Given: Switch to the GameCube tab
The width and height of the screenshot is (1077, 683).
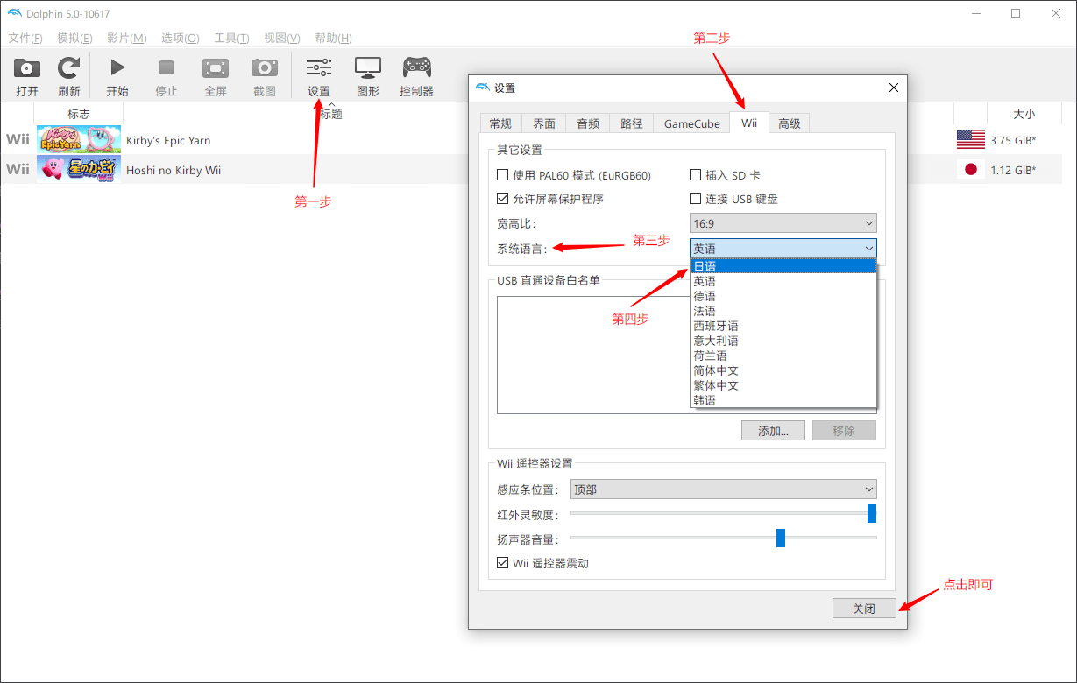Looking at the screenshot, I should (691, 123).
